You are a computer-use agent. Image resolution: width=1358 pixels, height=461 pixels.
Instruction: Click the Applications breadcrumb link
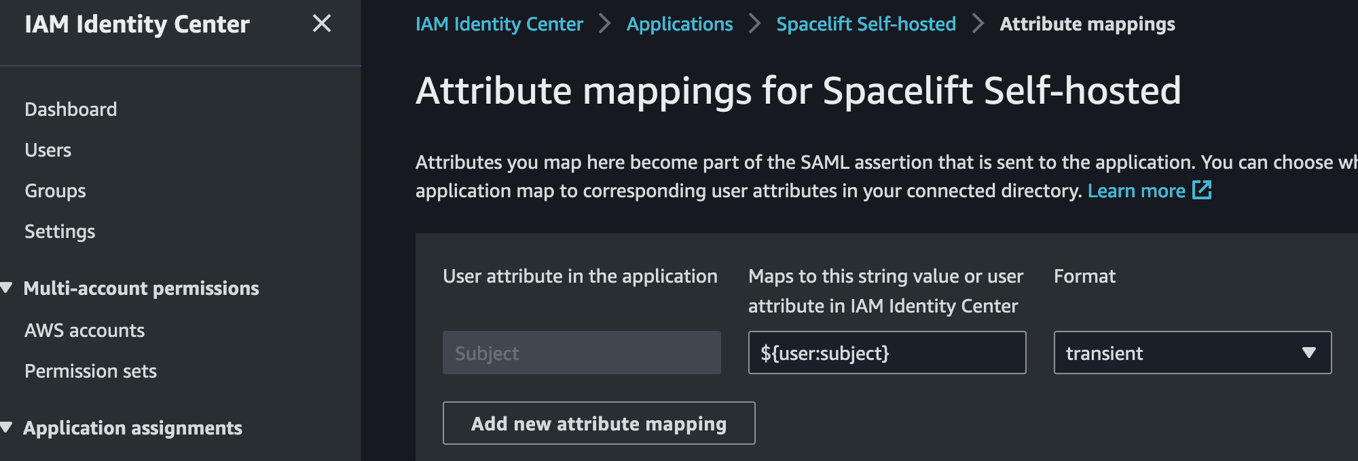680,24
